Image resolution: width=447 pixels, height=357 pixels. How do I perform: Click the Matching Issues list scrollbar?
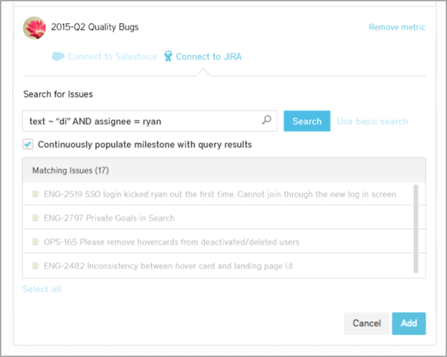click(x=416, y=228)
